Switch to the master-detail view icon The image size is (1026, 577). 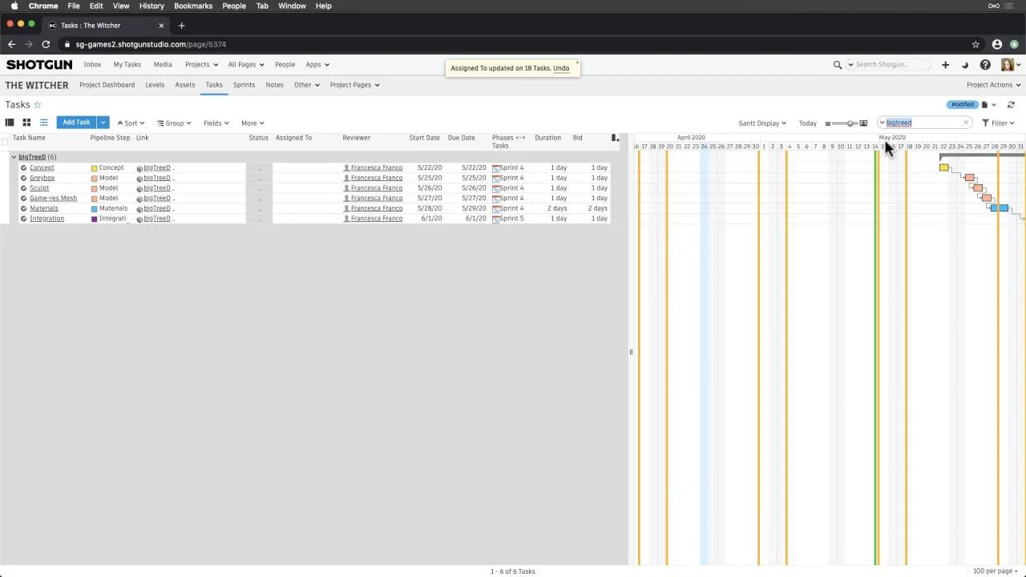(x=10, y=123)
